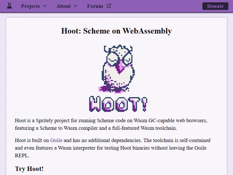
Task: Expand the About dropdown chevron
Action: coord(75,6)
